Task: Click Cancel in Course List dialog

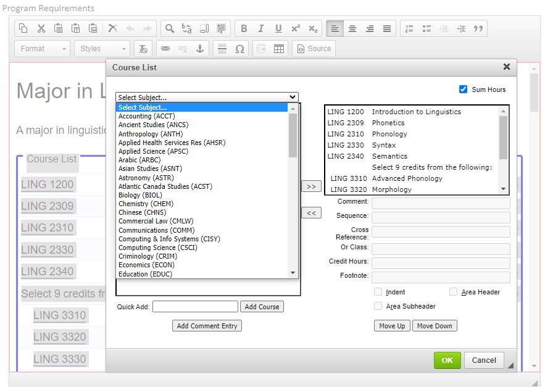Action: [484, 360]
